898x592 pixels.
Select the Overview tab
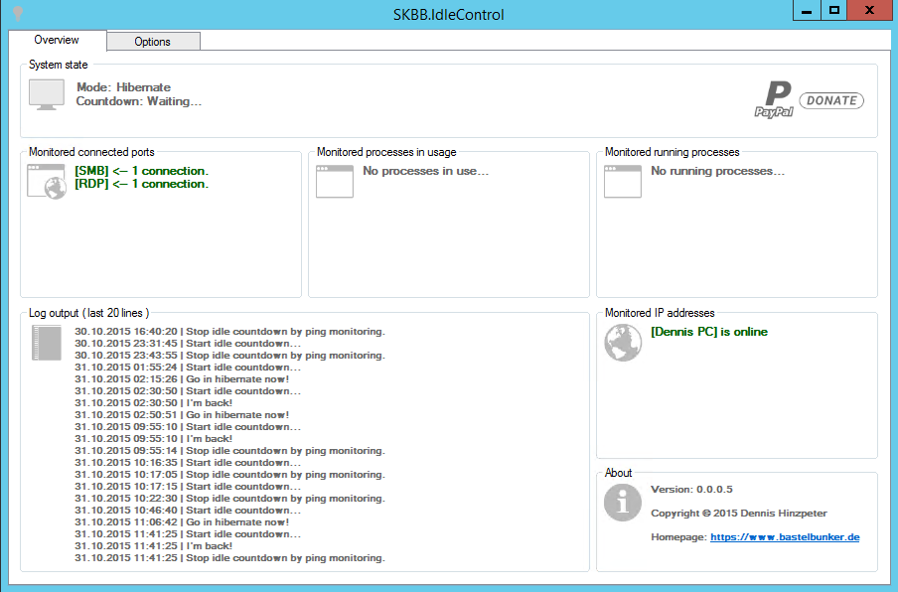point(57,40)
